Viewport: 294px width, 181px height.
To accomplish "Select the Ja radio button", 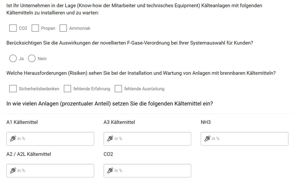I will (13, 58).
